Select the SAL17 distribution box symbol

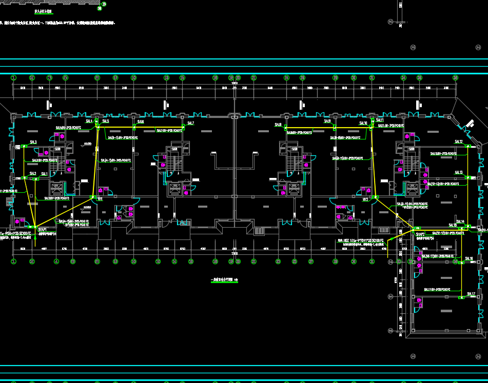tap(460, 296)
